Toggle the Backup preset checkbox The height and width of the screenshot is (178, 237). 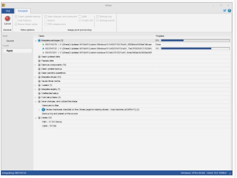point(98,20)
